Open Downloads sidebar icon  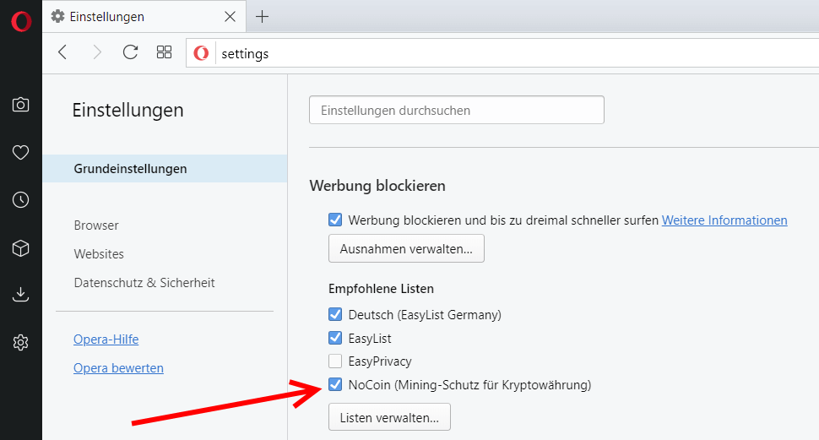pos(21,295)
